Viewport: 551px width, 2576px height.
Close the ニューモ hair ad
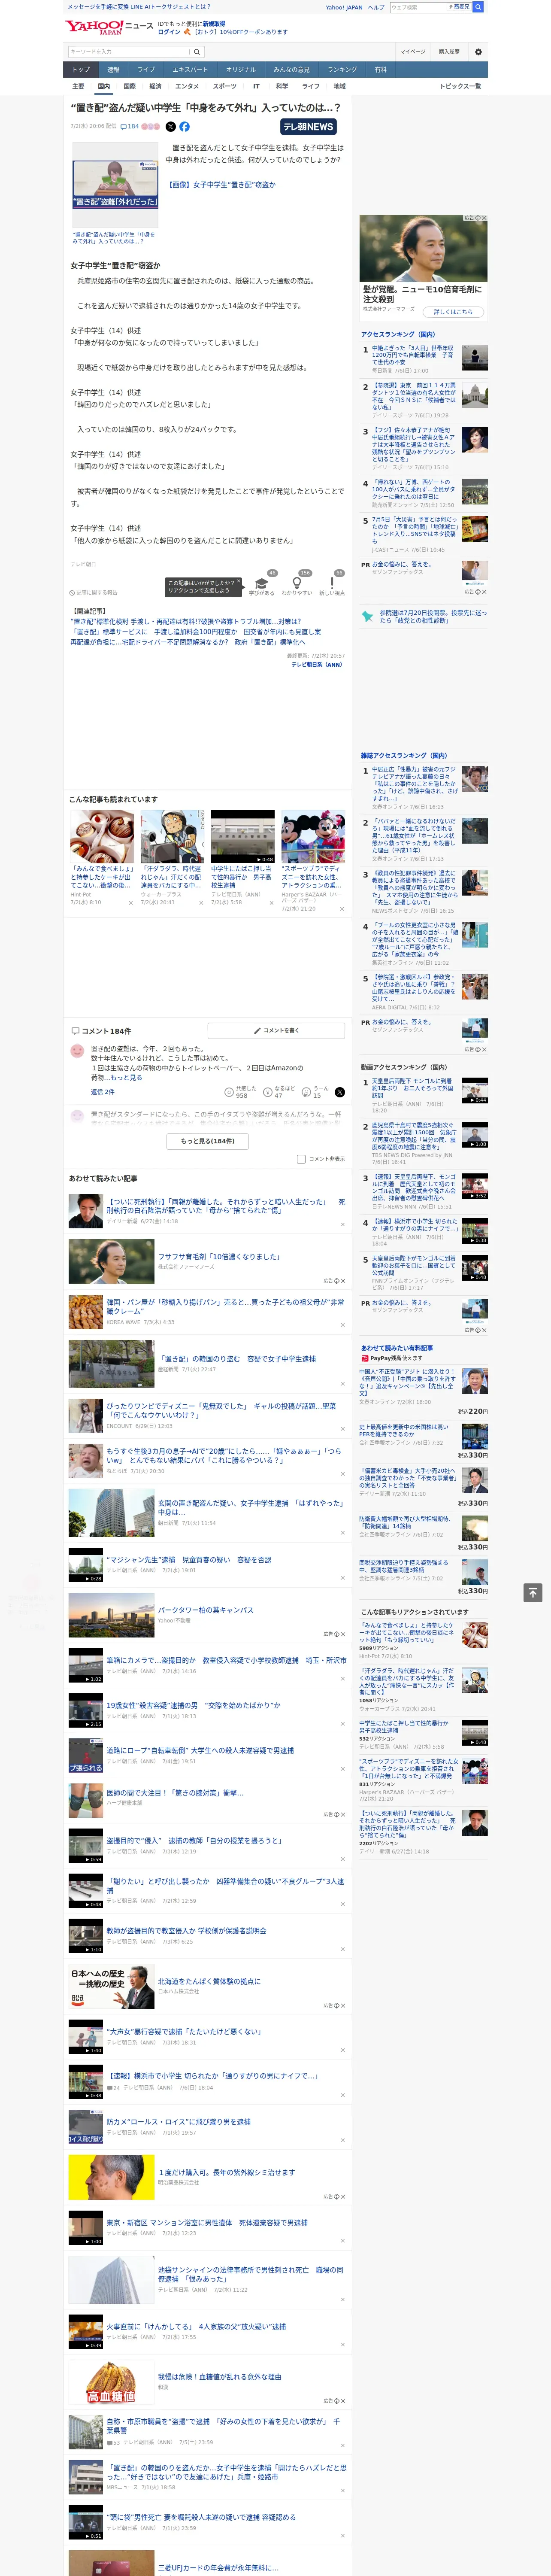484,218
